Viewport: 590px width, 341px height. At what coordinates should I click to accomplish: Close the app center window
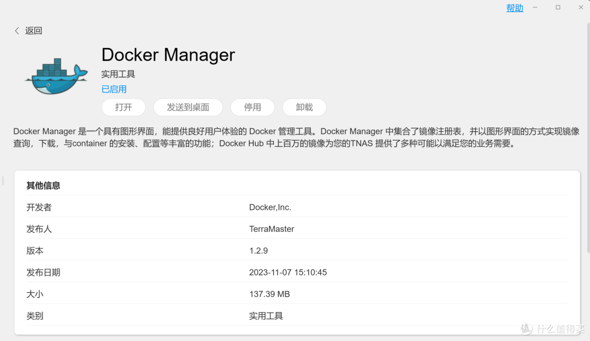(x=581, y=8)
